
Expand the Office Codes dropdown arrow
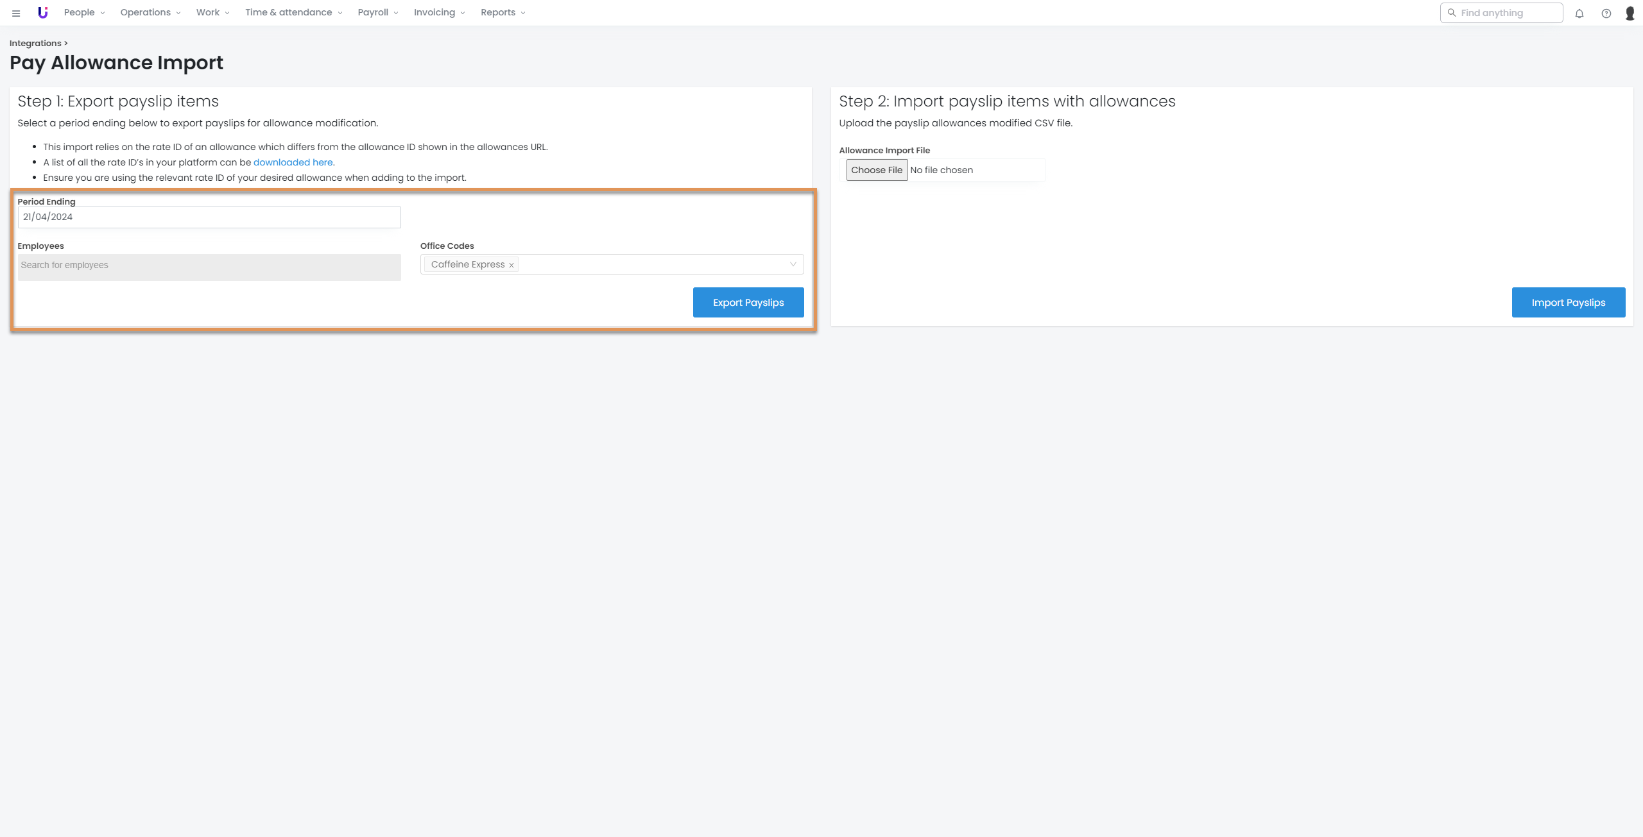click(793, 264)
